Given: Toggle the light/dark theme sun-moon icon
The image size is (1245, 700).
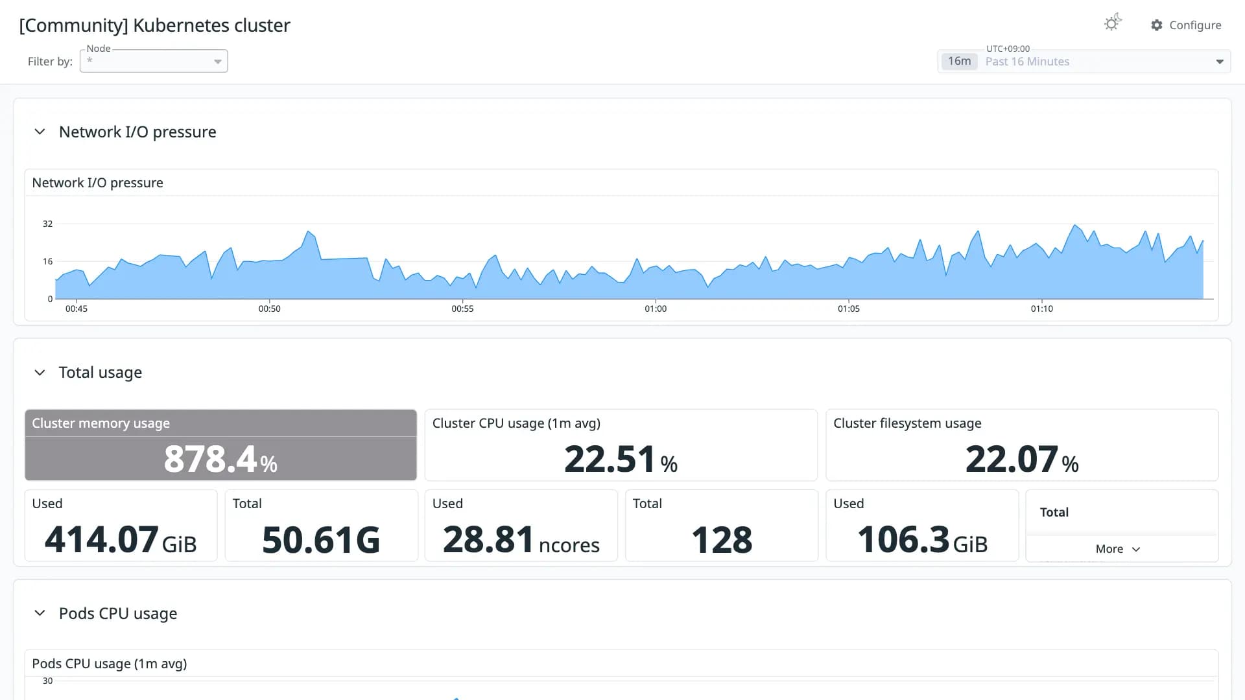Looking at the screenshot, I should [1113, 23].
